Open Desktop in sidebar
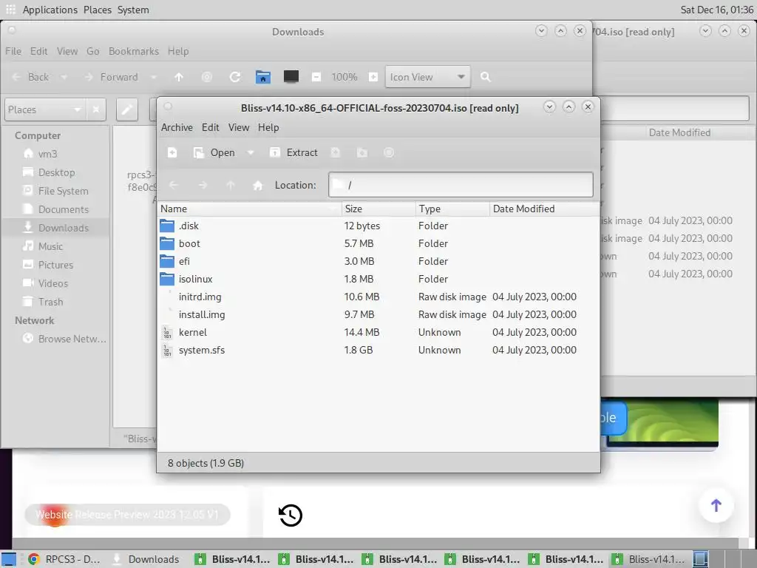 coord(55,172)
